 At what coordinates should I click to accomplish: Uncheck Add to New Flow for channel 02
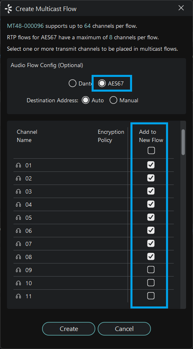tap(151, 178)
